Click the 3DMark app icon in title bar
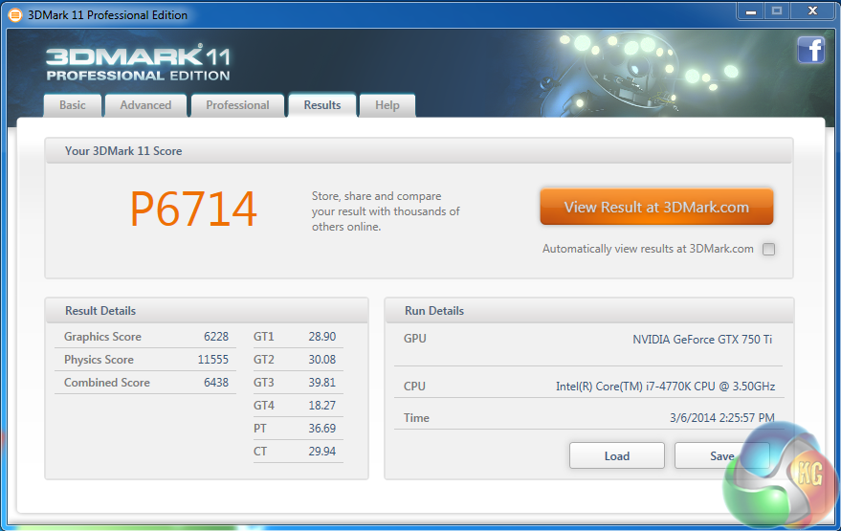 (x=15, y=15)
